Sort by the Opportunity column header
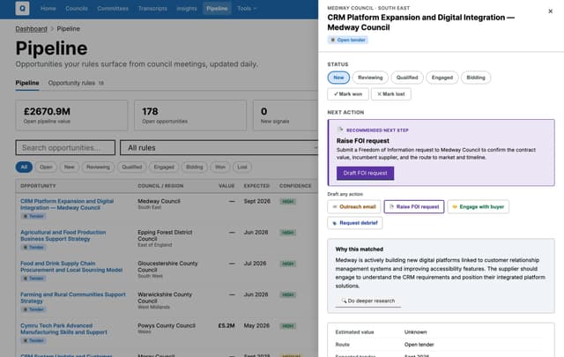The height and width of the screenshot is (357, 564). point(38,186)
